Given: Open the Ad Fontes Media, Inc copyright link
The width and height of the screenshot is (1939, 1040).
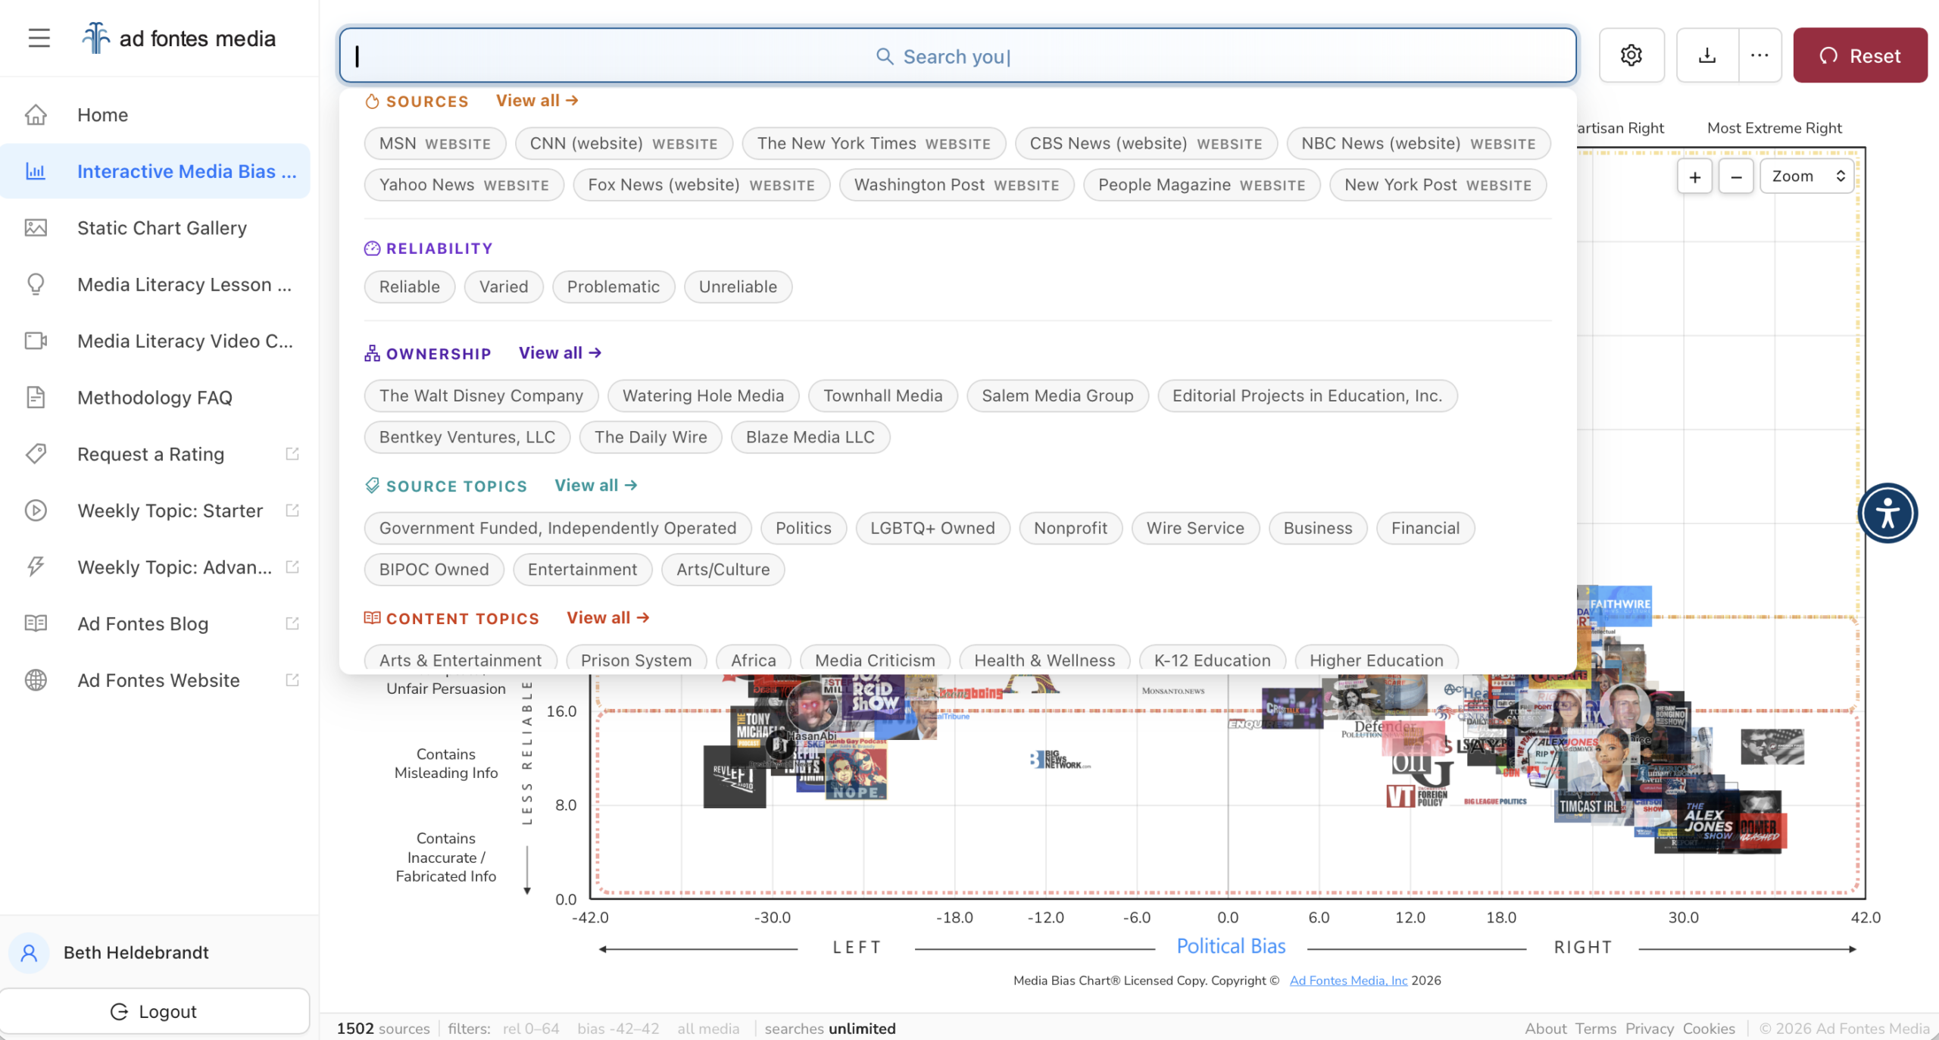Looking at the screenshot, I should [x=1348, y=980].
